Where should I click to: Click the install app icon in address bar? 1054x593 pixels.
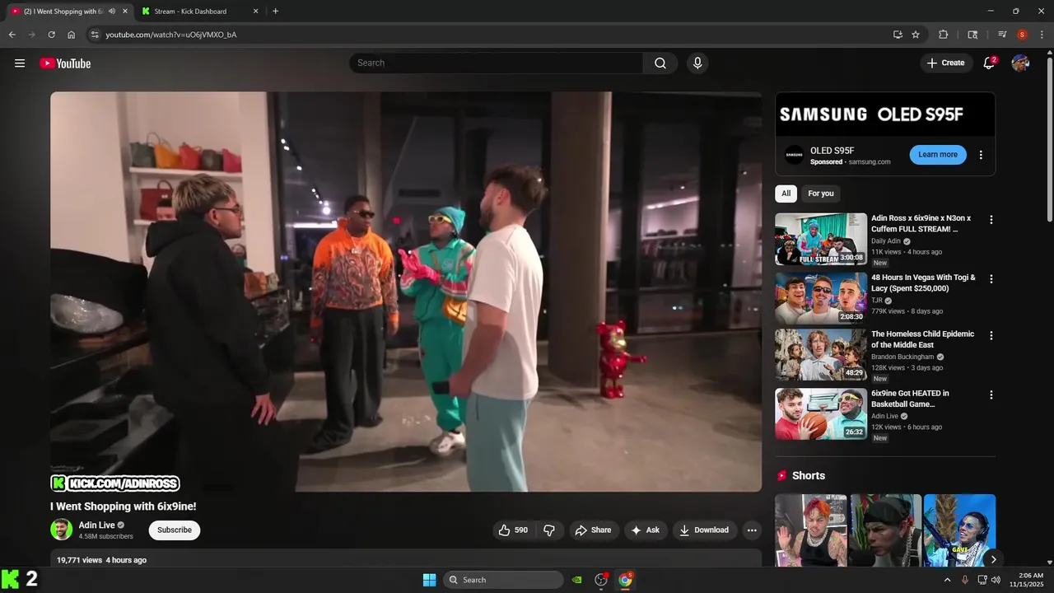(898, 35)
